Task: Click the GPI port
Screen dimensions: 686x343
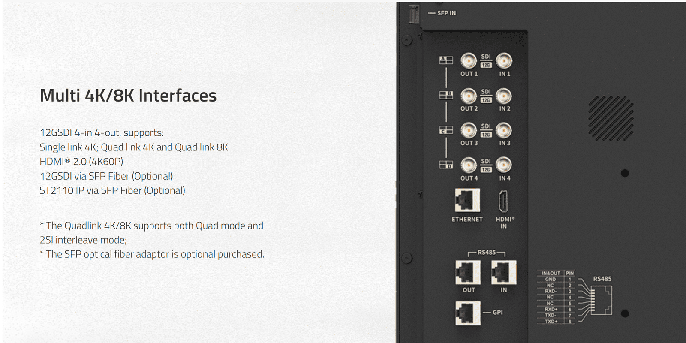Action: (x=468, y=313)
